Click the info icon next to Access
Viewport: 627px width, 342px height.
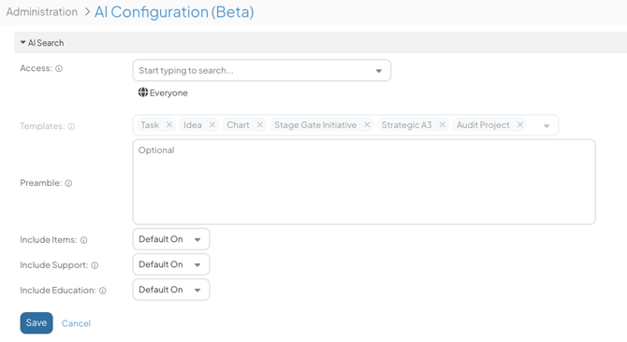tap(59, 68)
